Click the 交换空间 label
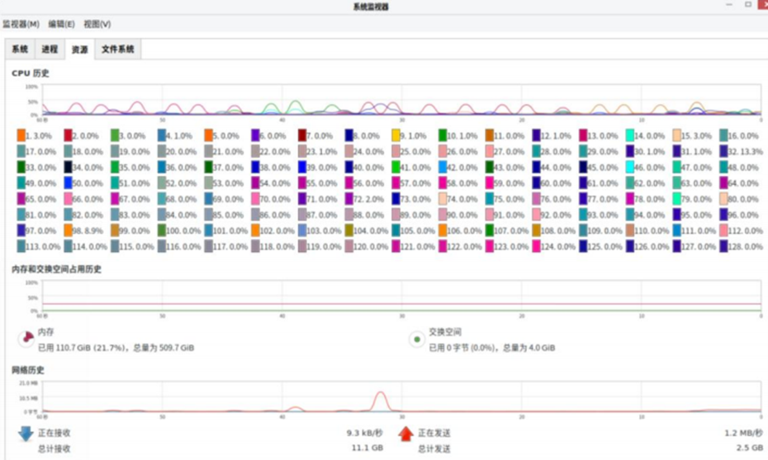This screenshot has width=768, height=460. coord(445,332)
